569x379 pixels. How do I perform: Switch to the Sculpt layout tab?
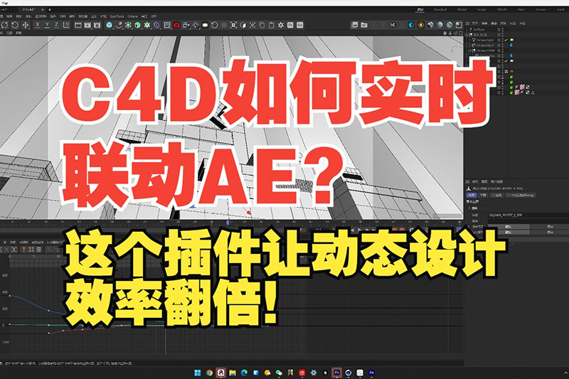pyautogui.click(x=482, y=9)
